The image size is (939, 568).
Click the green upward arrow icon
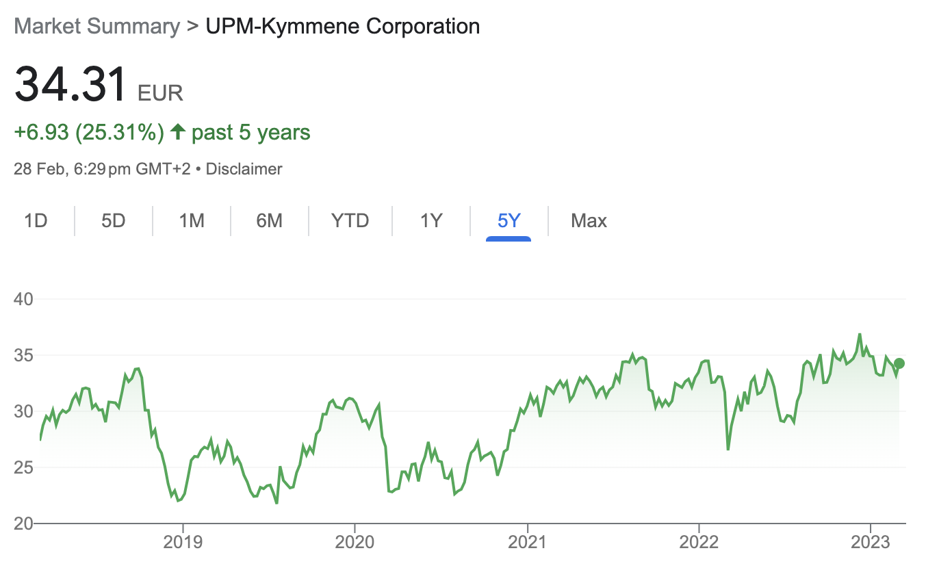pos(178,132)
